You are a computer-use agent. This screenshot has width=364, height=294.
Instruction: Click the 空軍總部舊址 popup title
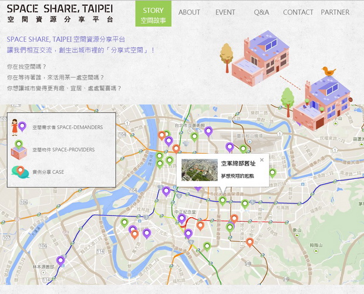tap(238, 164)
